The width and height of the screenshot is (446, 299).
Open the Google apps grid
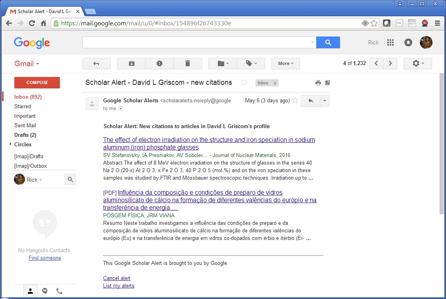point(390,42)
